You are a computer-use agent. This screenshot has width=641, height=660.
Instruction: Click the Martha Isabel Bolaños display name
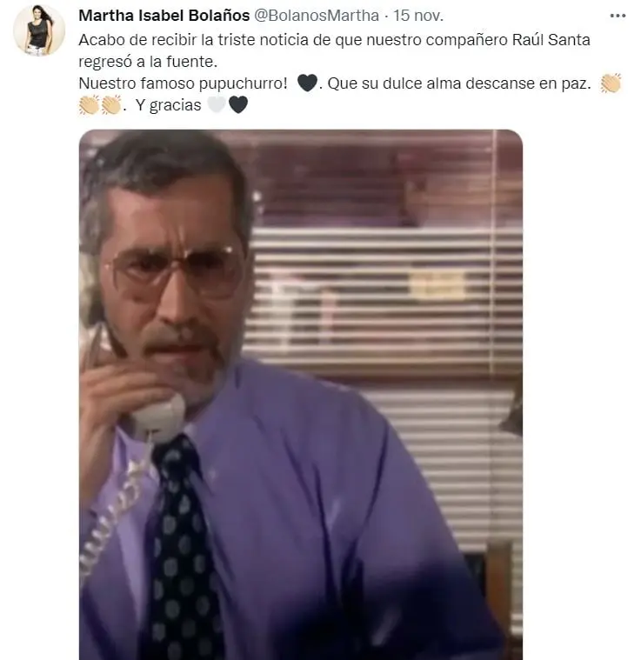click(164, 16)
